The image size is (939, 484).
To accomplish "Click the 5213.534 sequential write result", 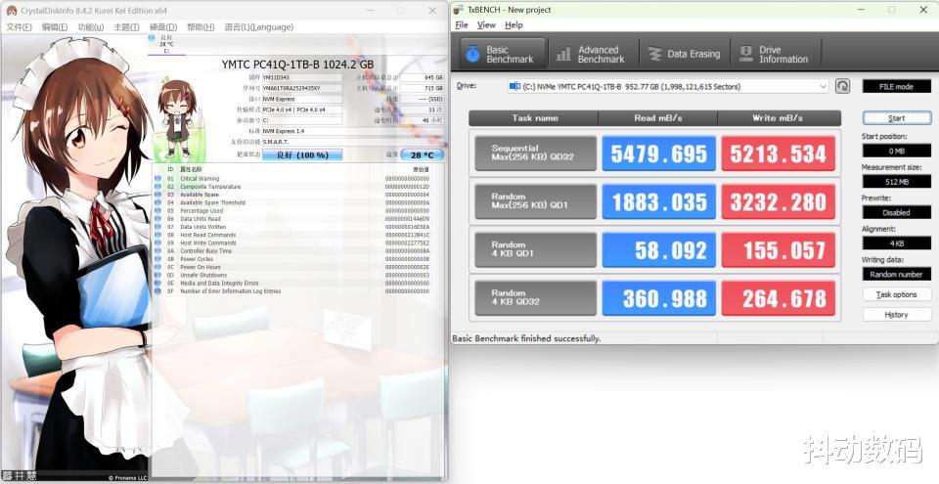I will pyautogui.click(x=778, y=154).
